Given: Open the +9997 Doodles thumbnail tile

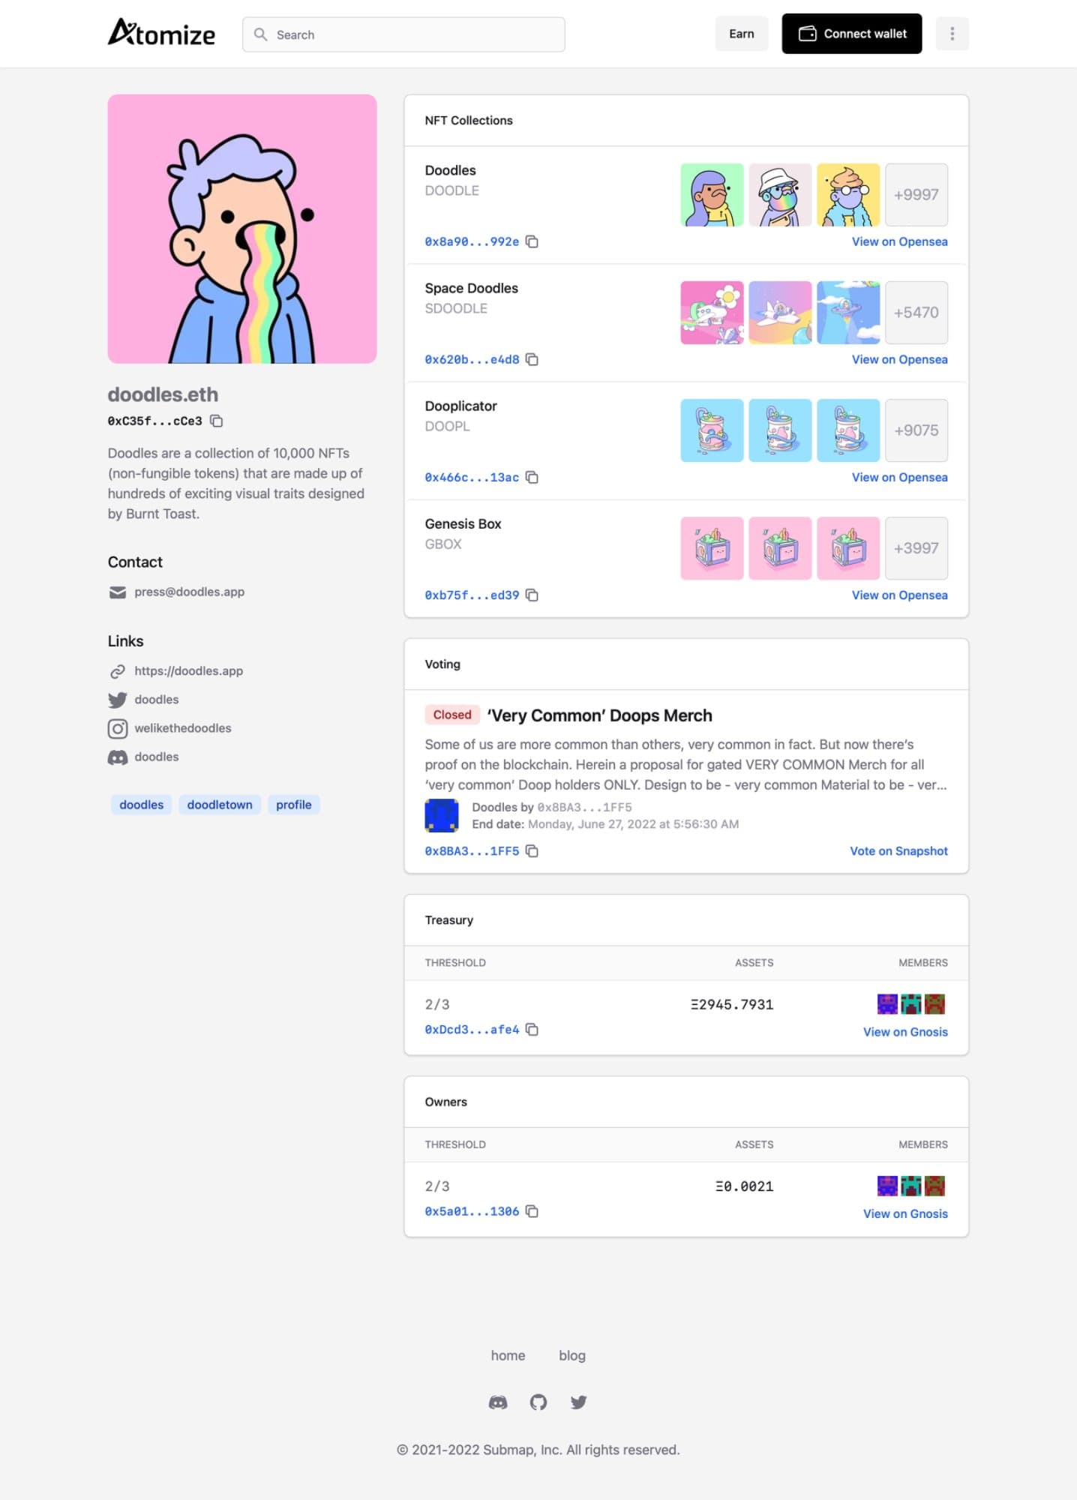Looking at the screenshot, I should coord(916,195).
